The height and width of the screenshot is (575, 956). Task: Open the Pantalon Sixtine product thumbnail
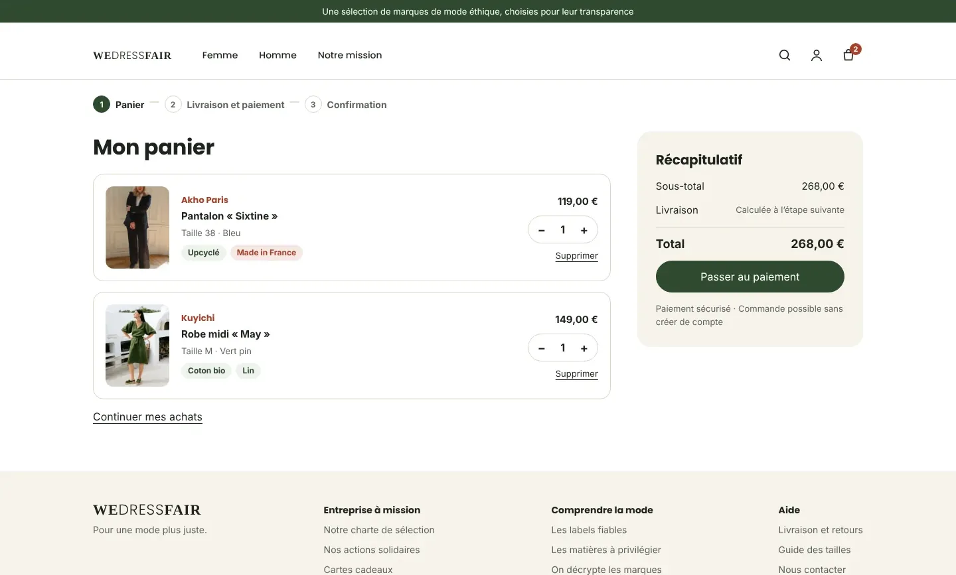pyautogui.click(x=137, y=227)
